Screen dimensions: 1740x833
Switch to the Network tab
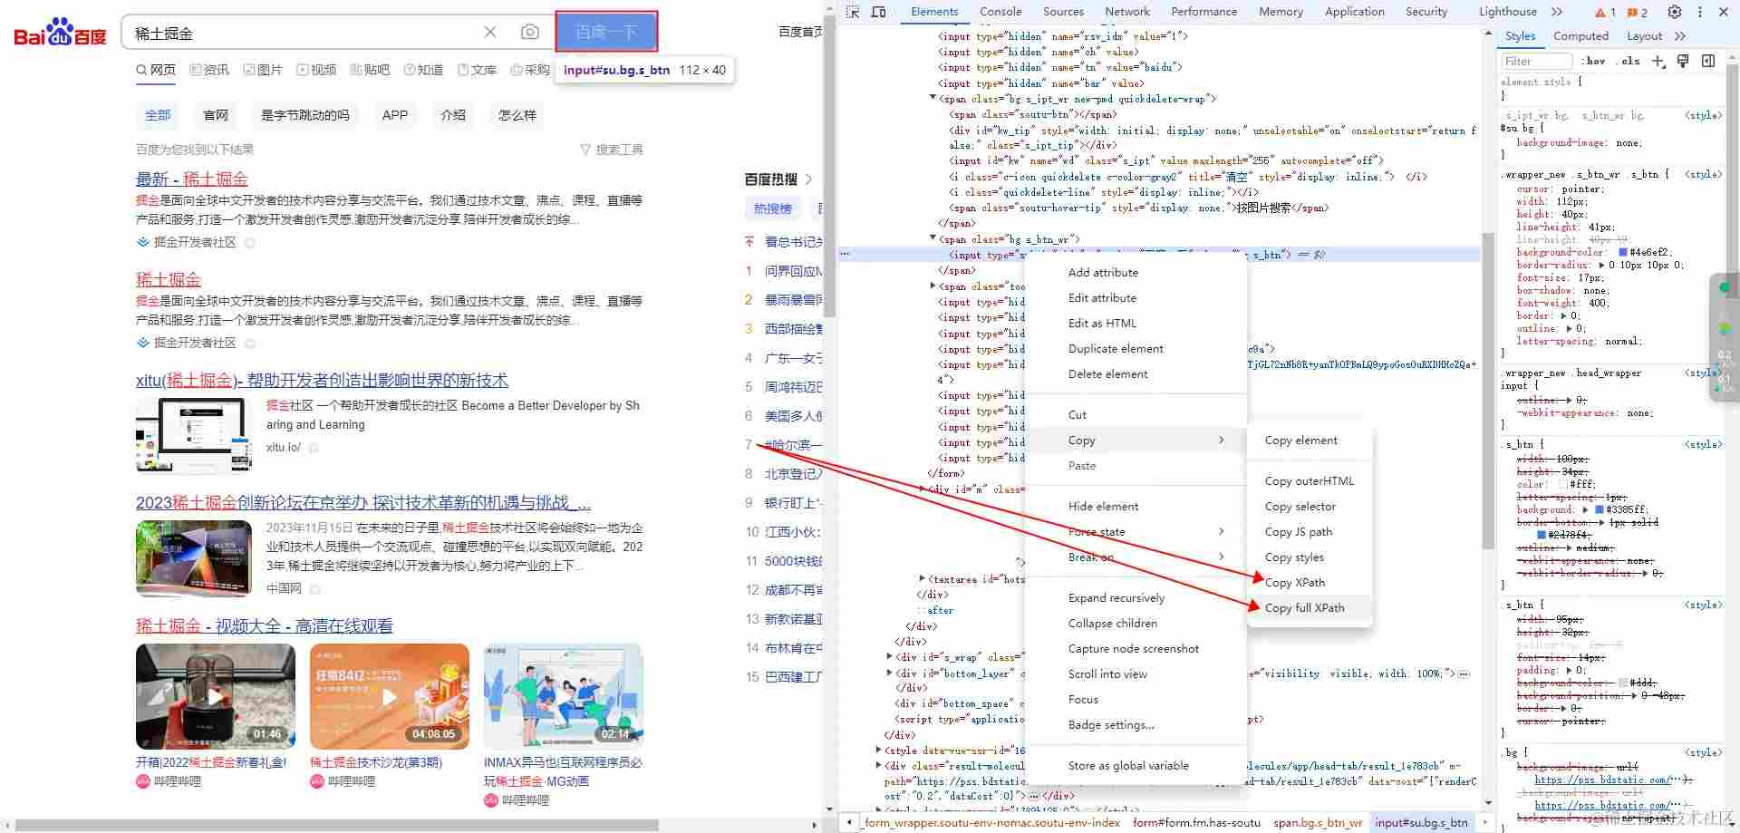point(1127,12)
